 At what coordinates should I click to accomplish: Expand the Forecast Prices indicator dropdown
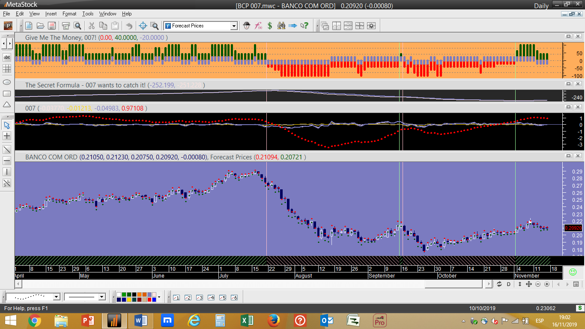(234, 26)
